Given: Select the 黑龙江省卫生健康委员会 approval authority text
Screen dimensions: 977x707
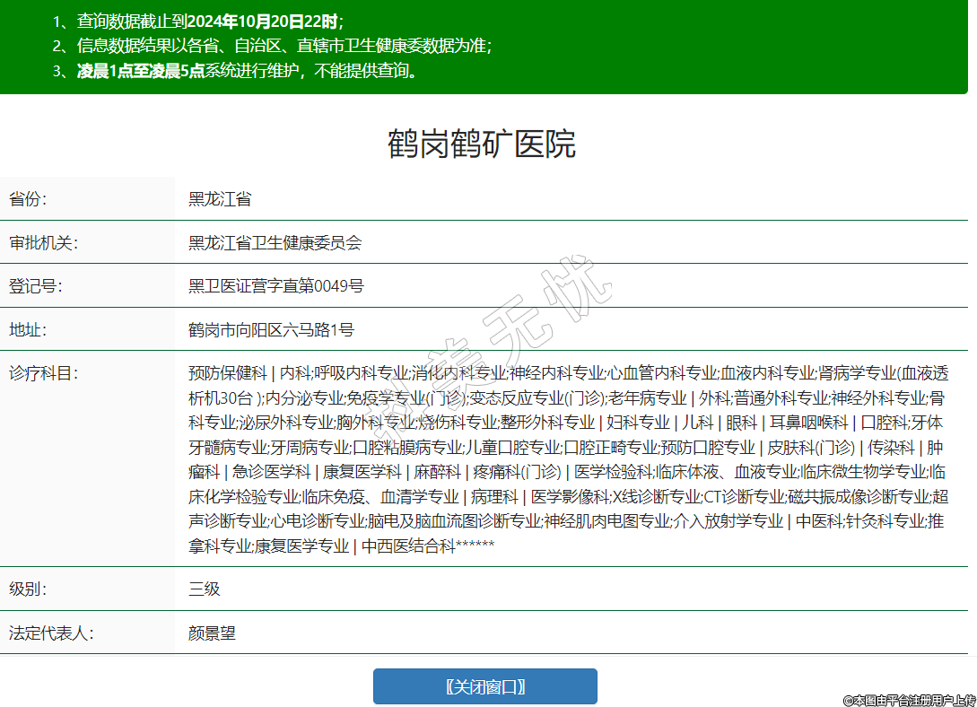Looking at the screenshot, I should pyautogui.click(x=275, y=243).
